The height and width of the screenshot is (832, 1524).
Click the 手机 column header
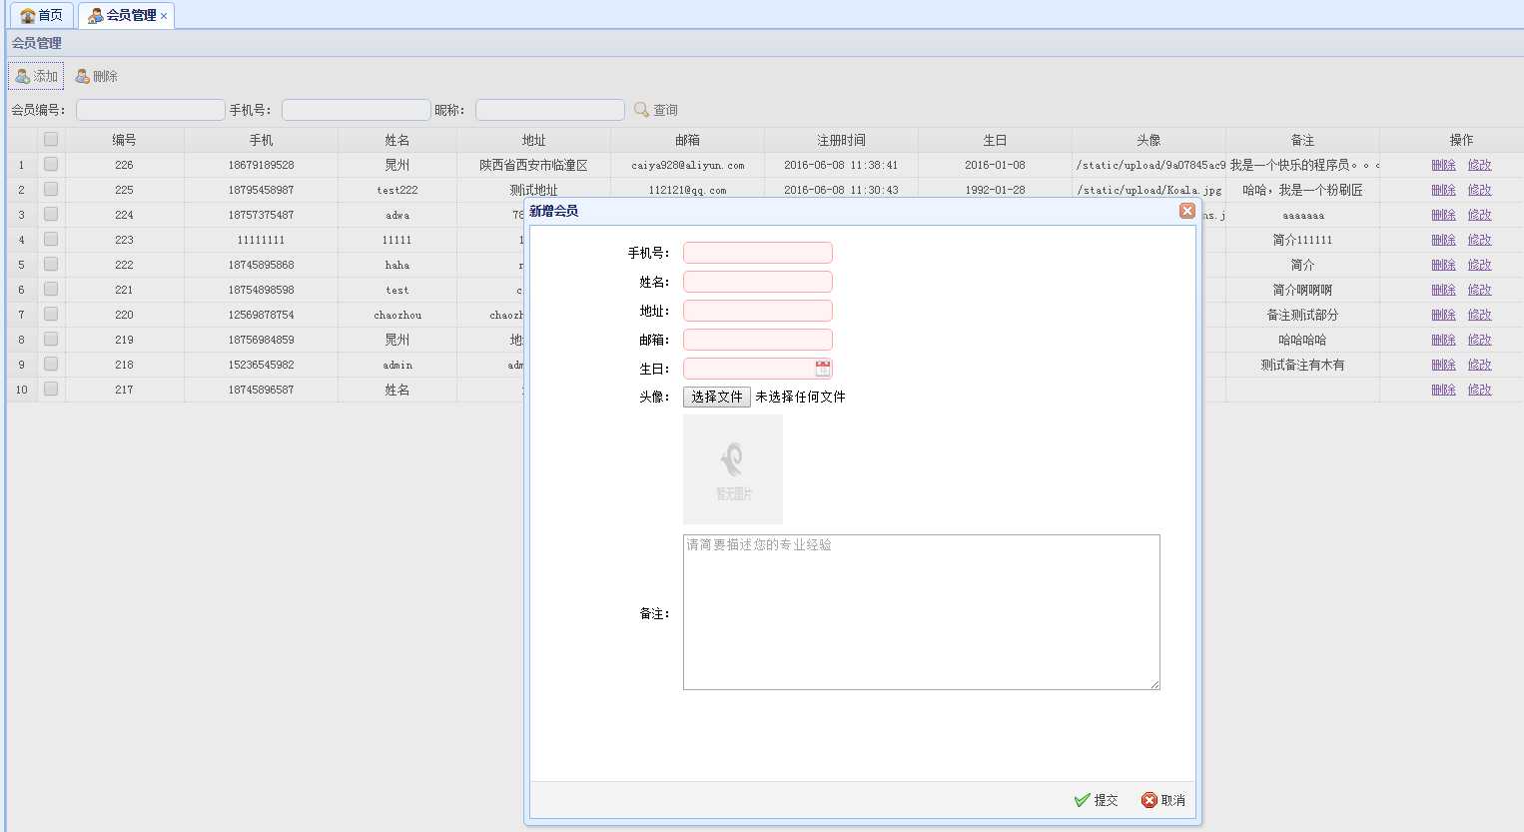[261, 140]
